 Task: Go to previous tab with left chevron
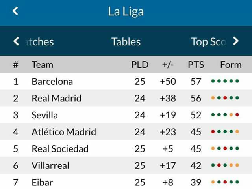click(x=16, y=41)
